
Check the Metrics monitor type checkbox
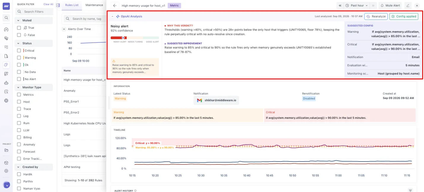[x=19, y=95]
